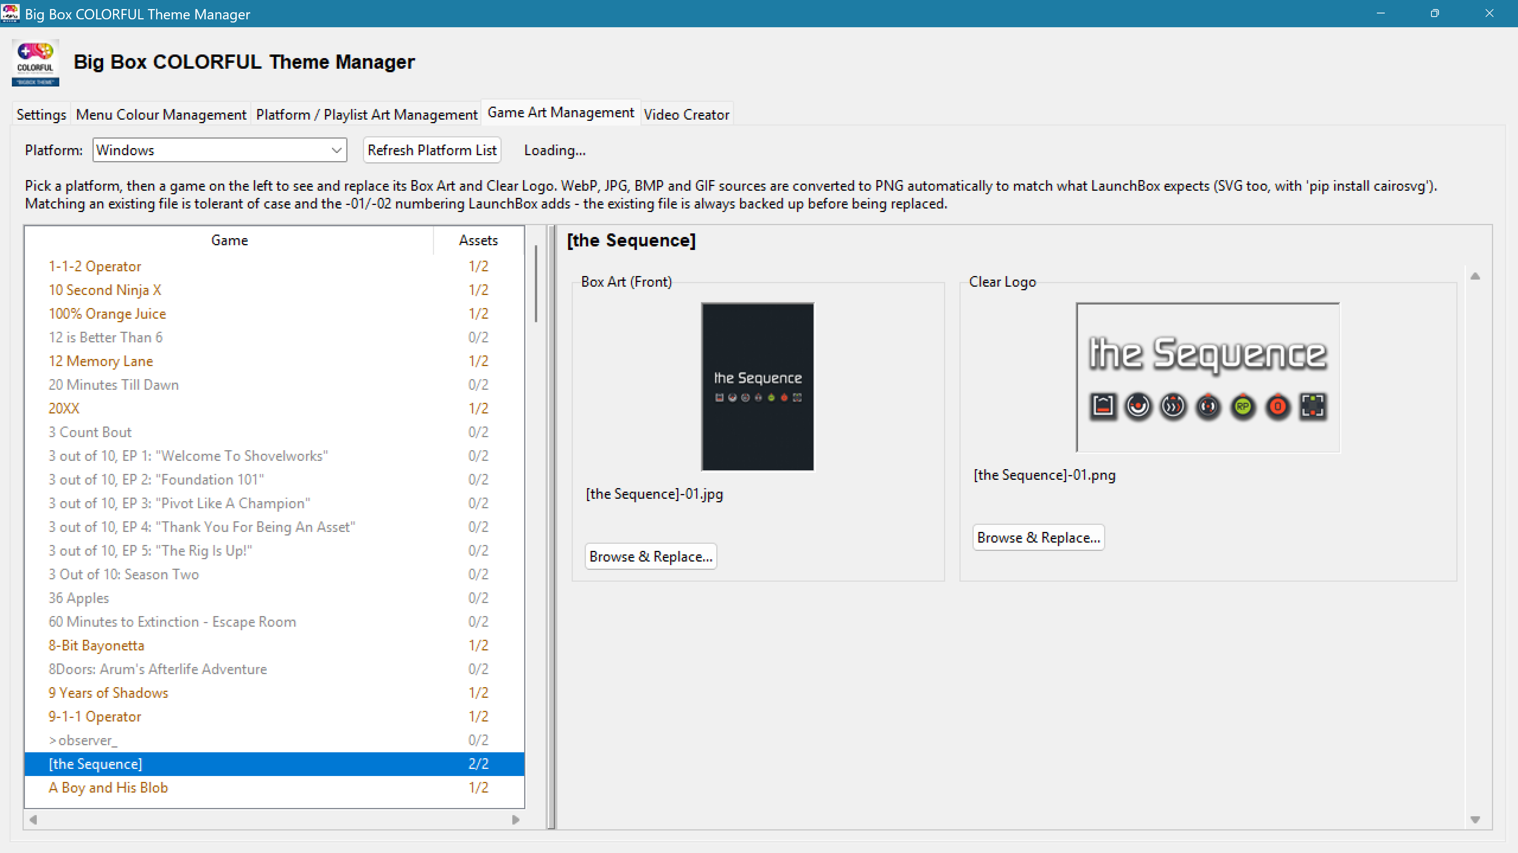Click the [the Sequence]-01.jpg filename

[x=654, y=494]
